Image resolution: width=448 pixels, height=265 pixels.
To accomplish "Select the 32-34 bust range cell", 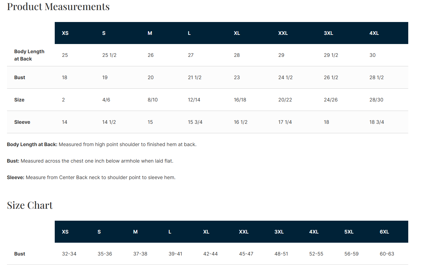I will click(69, 254).
